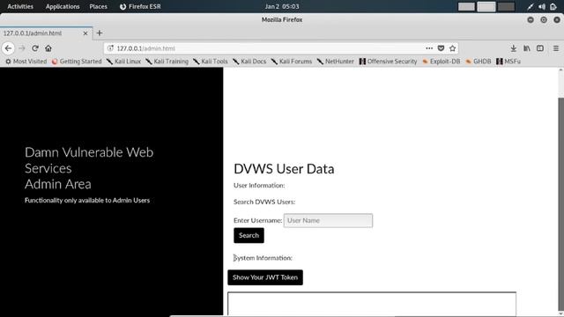Click the User Name input field

coord(328,220)
